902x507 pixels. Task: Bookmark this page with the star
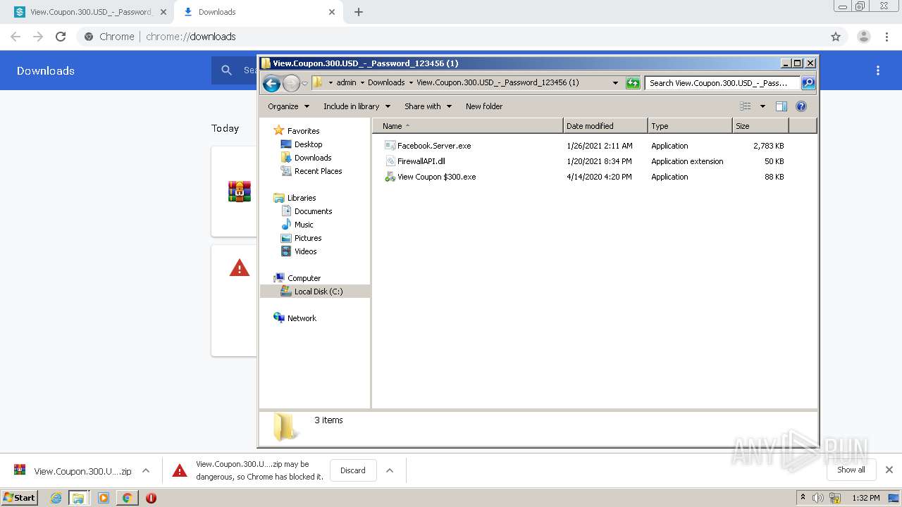[x=836, y=37]
